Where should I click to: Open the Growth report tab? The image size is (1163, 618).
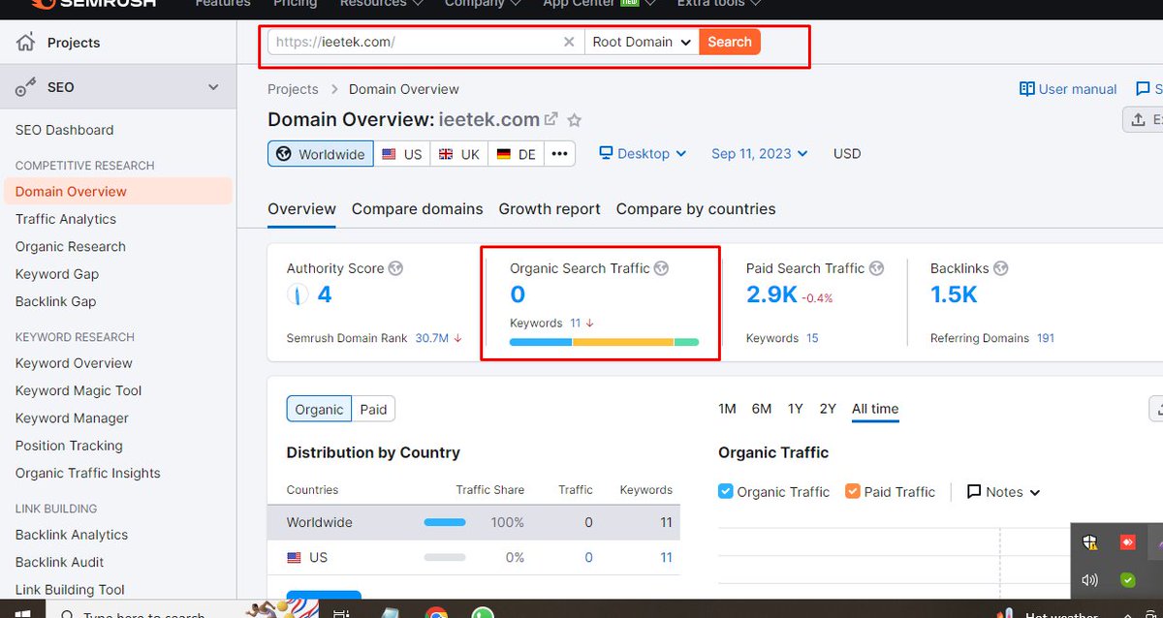click(550, 209)
